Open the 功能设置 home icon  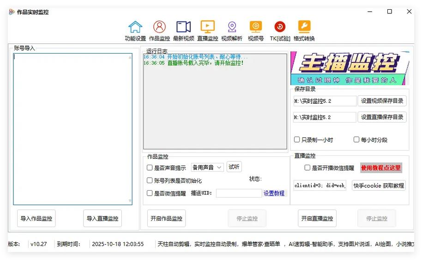click(x=135, y=27)
